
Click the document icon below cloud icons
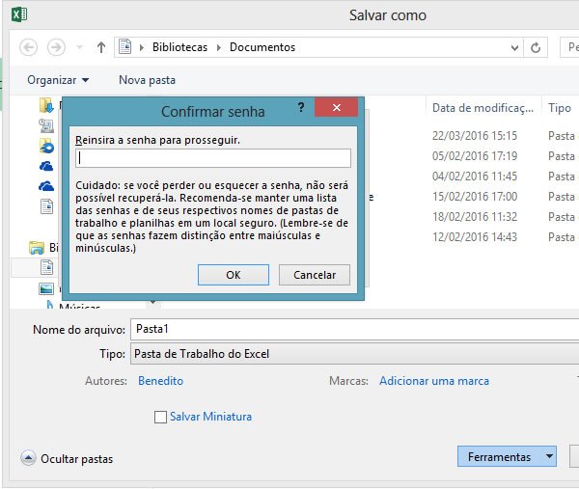pos(47,206)
